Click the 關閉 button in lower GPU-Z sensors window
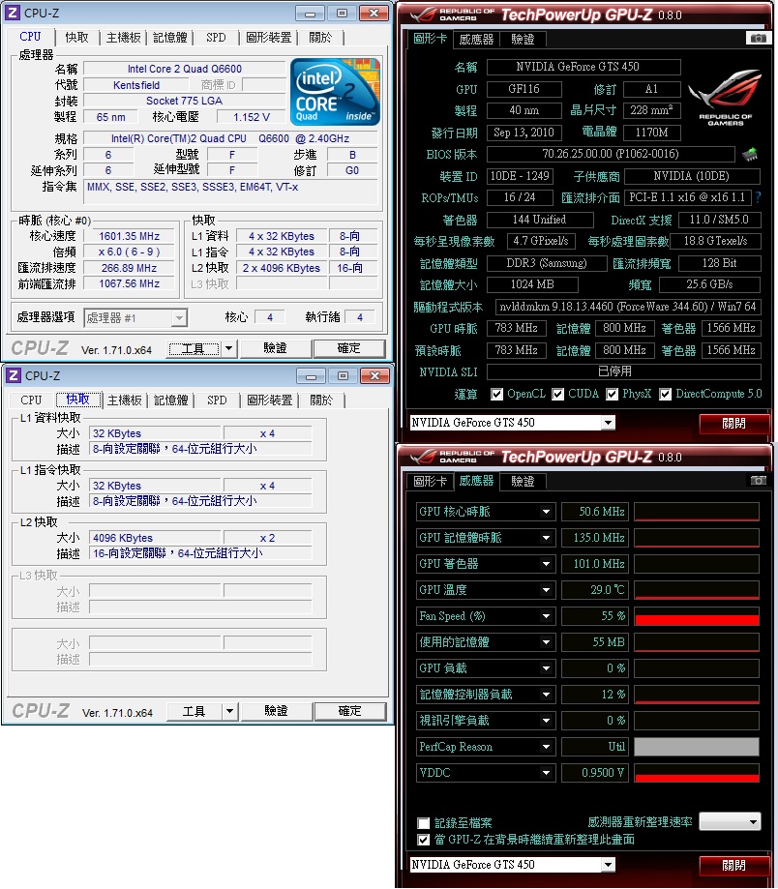Viewport: 778px width, 889px height. tap(733, 866)
